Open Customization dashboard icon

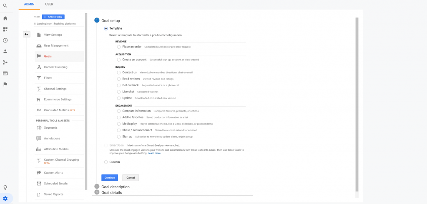click(x=5, y=30)
